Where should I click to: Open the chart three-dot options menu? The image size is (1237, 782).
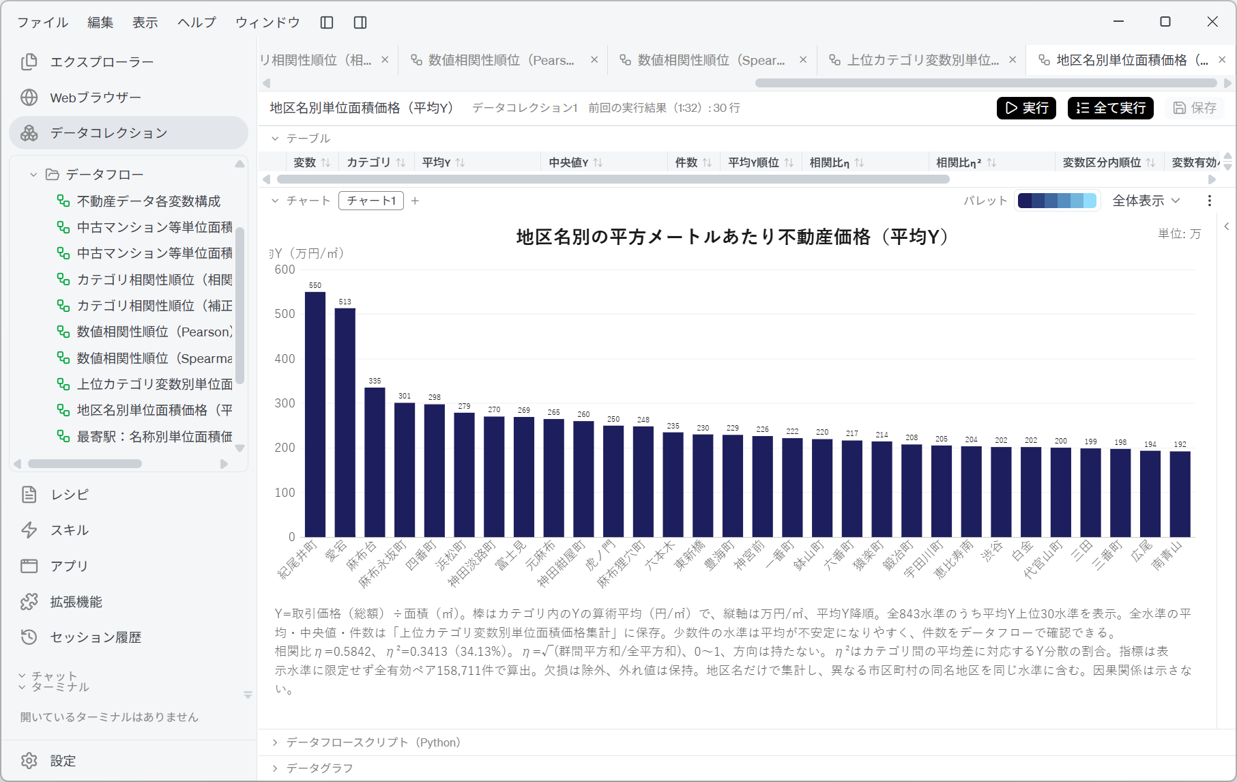point(1210,201)
